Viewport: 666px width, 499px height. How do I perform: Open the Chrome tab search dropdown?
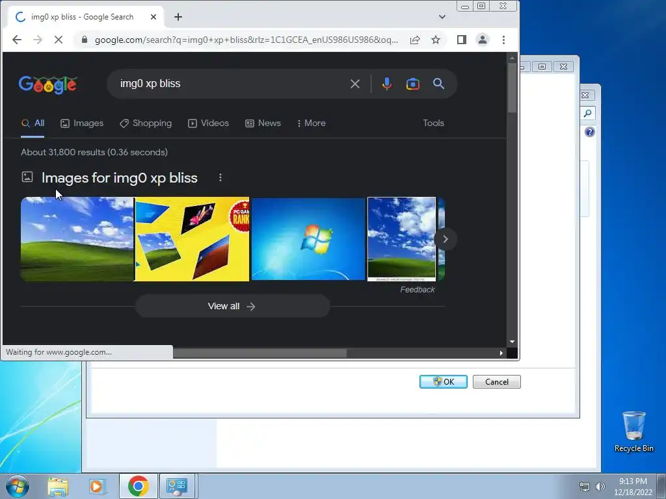point(442,17)
